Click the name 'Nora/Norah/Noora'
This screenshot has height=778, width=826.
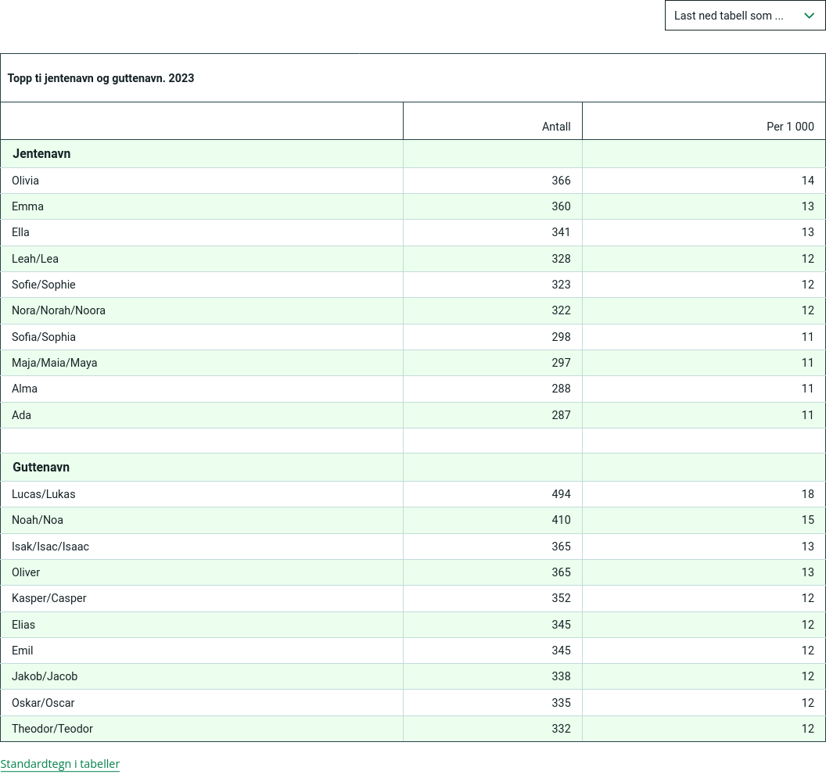(59, 310)
